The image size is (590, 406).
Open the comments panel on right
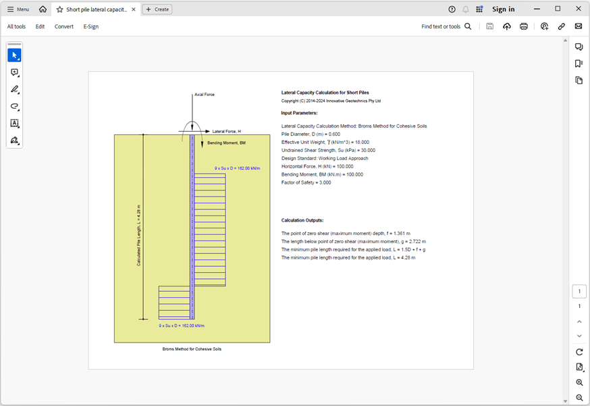(x=579, y=47)
